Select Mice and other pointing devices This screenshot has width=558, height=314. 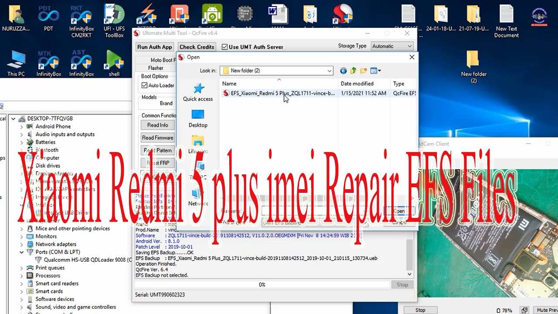point(72,229)
